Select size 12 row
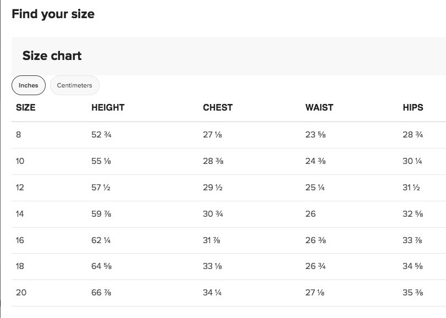This screenshot has height=318, width=446. pos(22,187)
